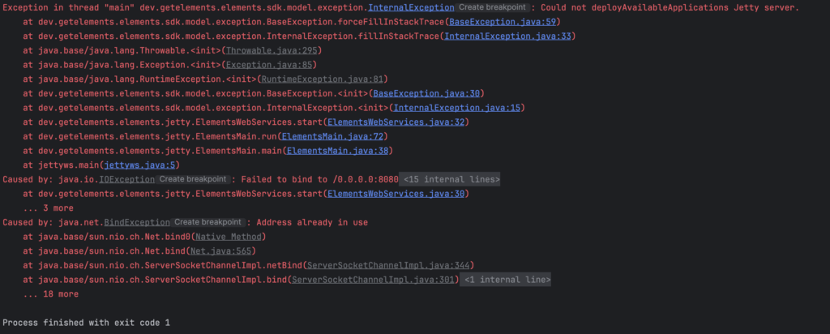
Task: Click the BindException class link
Action: coord(148,222)
